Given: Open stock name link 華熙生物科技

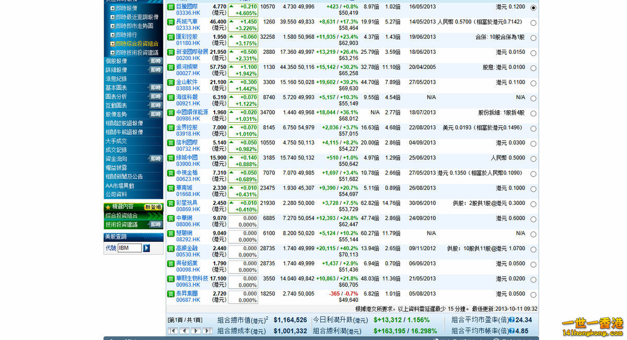Looking at the screenshot, I should [x=192, y=278].
